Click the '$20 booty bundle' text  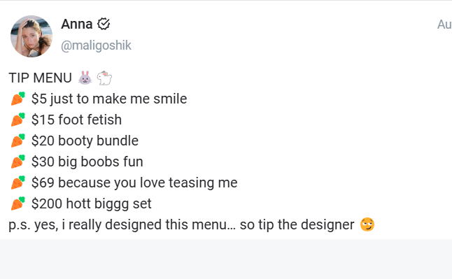[x=85, y=141]
